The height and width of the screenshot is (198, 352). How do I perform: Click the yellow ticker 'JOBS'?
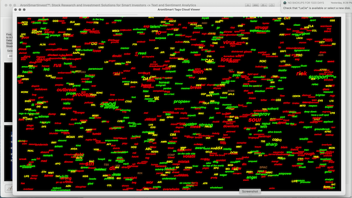coord(172,66)
